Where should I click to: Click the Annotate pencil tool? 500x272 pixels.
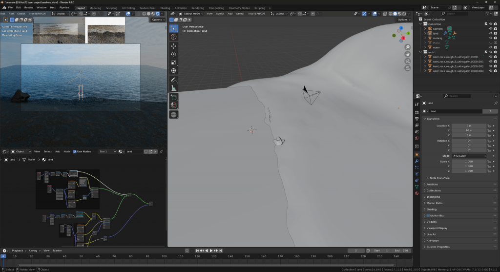174,80
